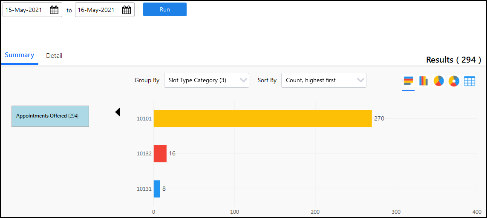Click the red 10132 bar

pyautogui.click(x=160, y=154)
